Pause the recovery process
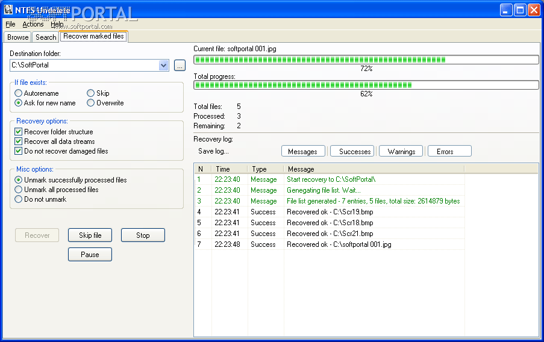544x342 pixels. coord(90,254)
